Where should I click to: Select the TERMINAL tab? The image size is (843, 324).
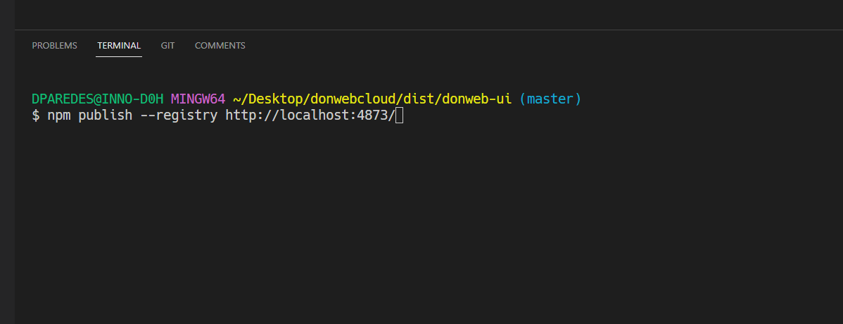click(x=119, y=46)
